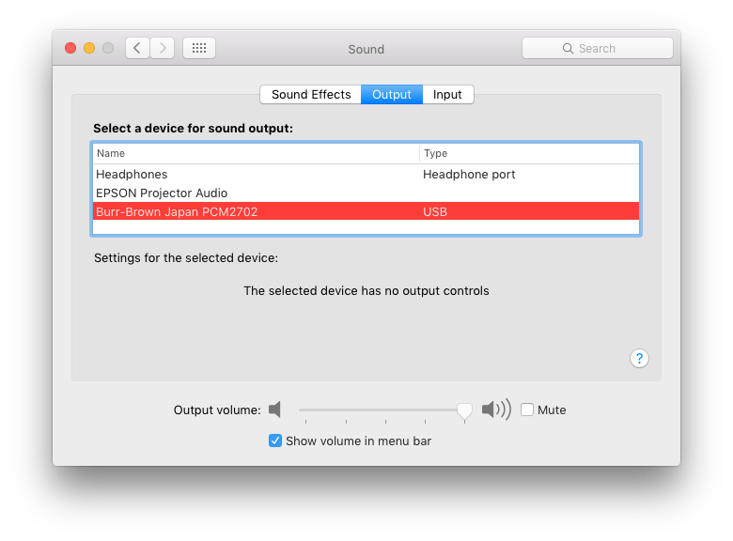Uncheck Show volume in menu bar
This screenshot has width=733, height=541.
275,441
